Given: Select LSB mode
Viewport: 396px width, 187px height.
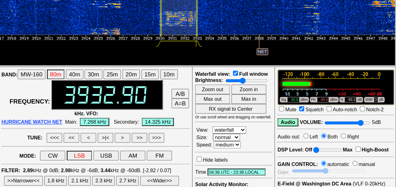Looking at the screenshot, I should [x=79, y=156].
